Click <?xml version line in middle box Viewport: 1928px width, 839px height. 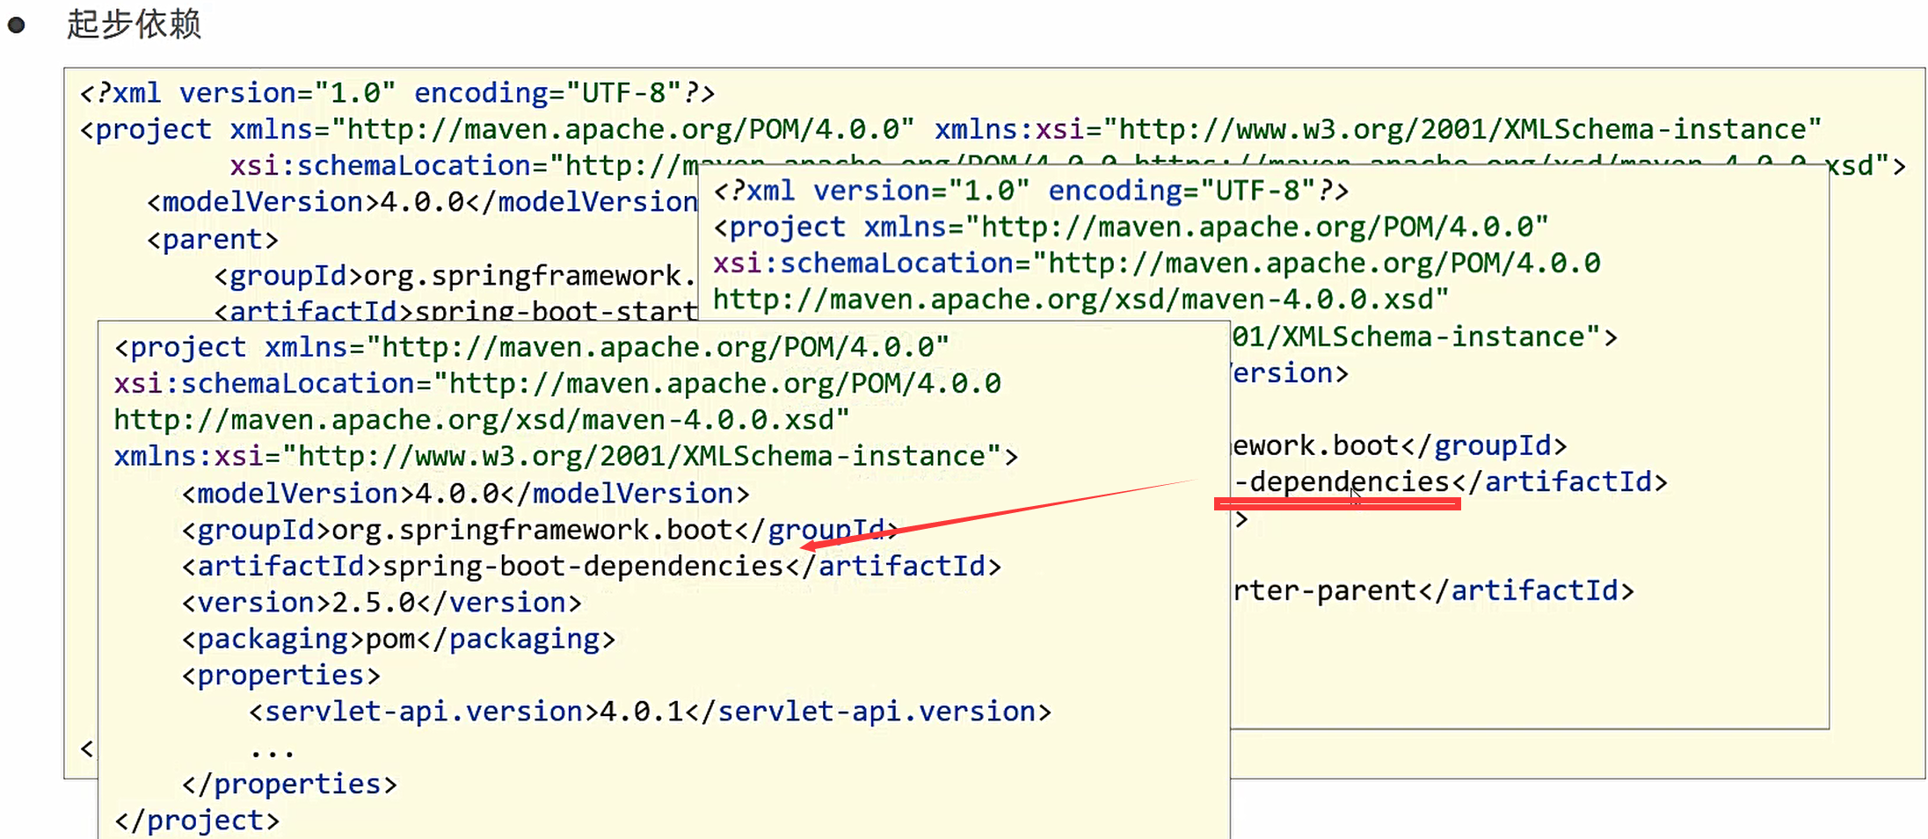(x=1031, y=191)
